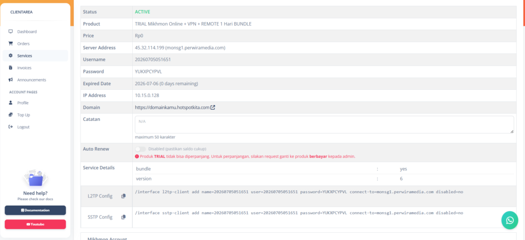The height and width of the screenshot is (240, 525).
Task: Open the Announcements megaphone icon
Action: coord(10,79)
